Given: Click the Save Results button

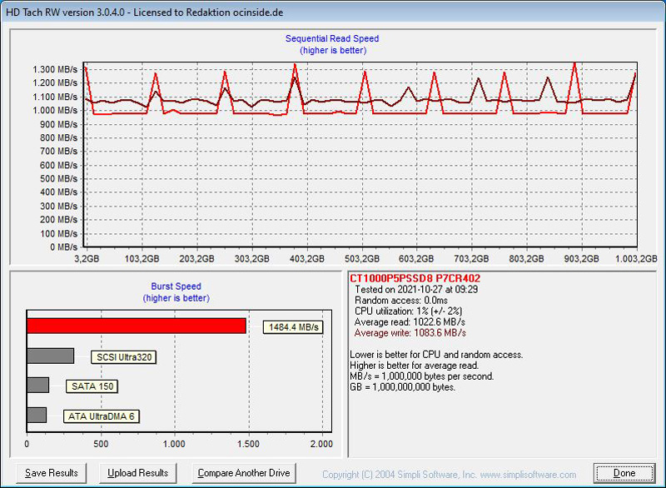Looking at the screenshot, I should click(52, 473).
